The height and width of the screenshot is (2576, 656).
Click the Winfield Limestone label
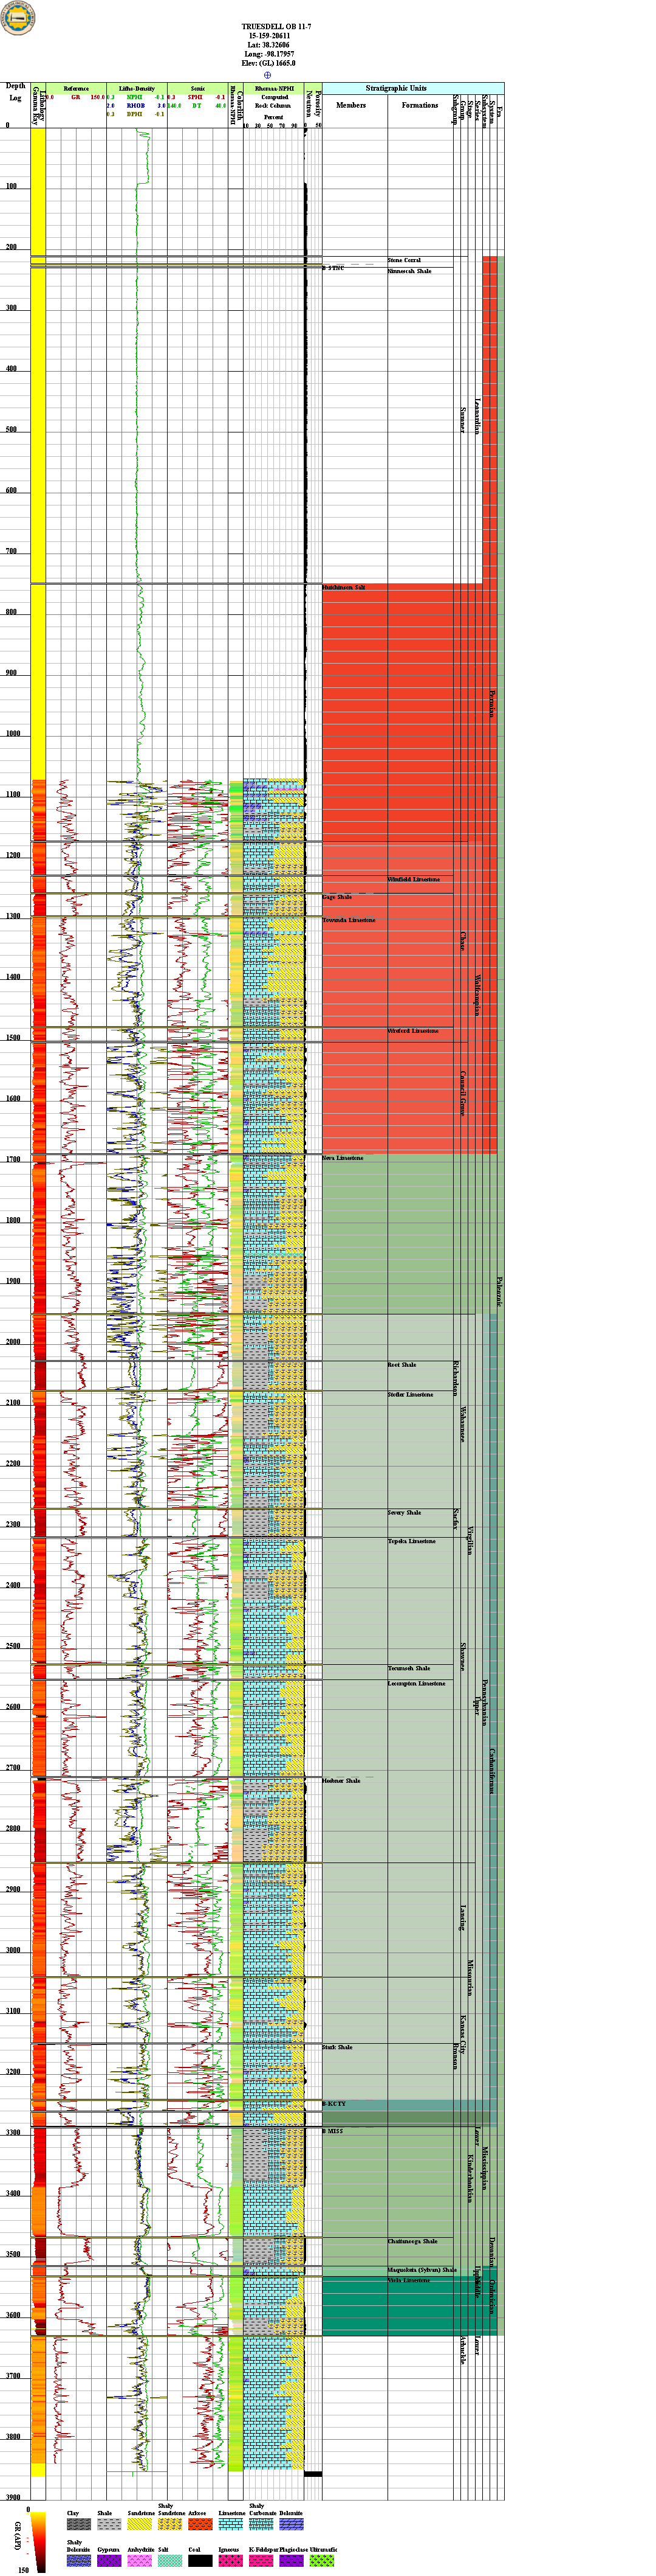coord(414,879)
